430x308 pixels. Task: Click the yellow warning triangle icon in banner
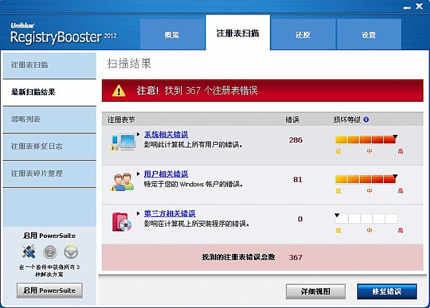118,91
